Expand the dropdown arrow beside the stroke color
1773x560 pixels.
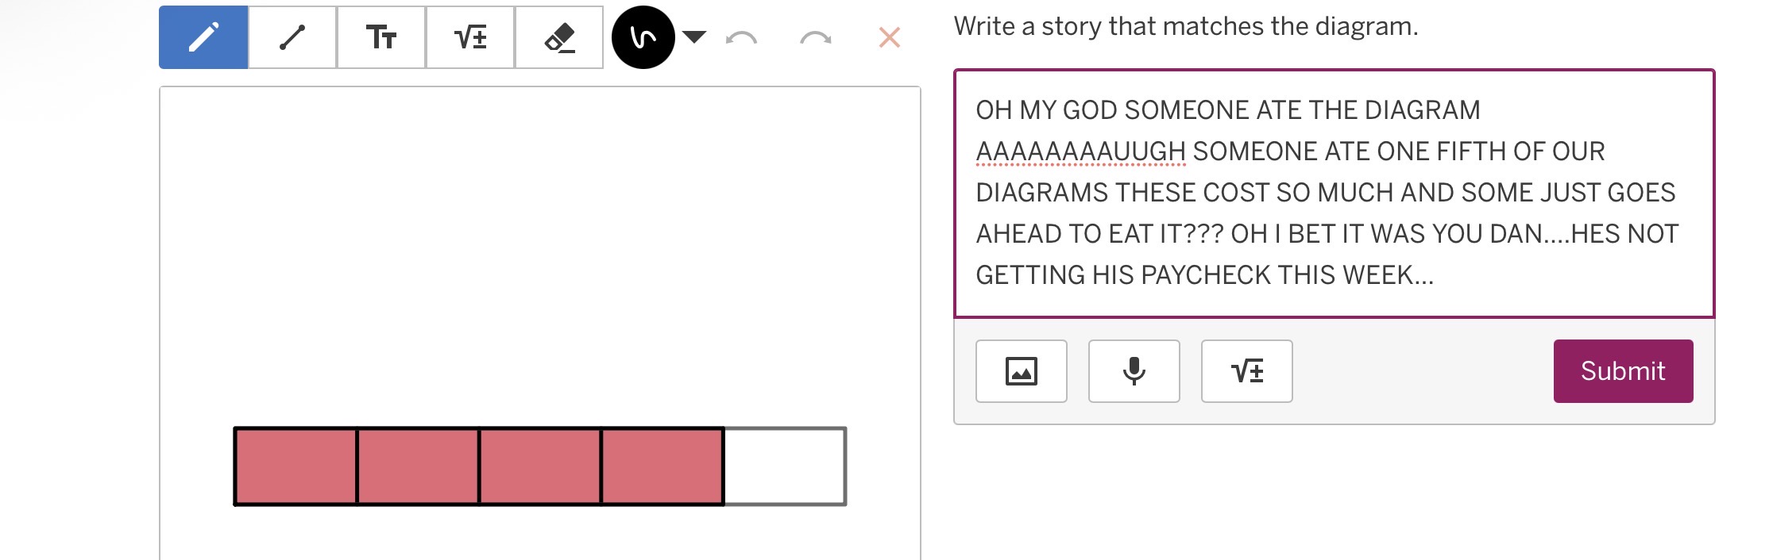coord(694,36)
